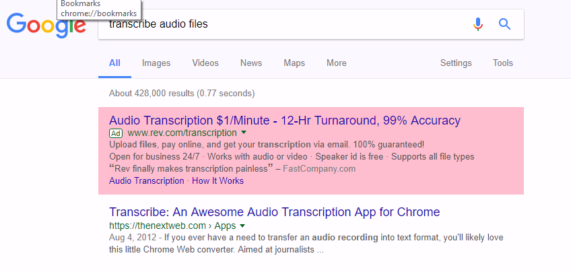Expand the arrow next to thenextweb.com Apps
The image size is (571, 272).
tap(242, 226)
